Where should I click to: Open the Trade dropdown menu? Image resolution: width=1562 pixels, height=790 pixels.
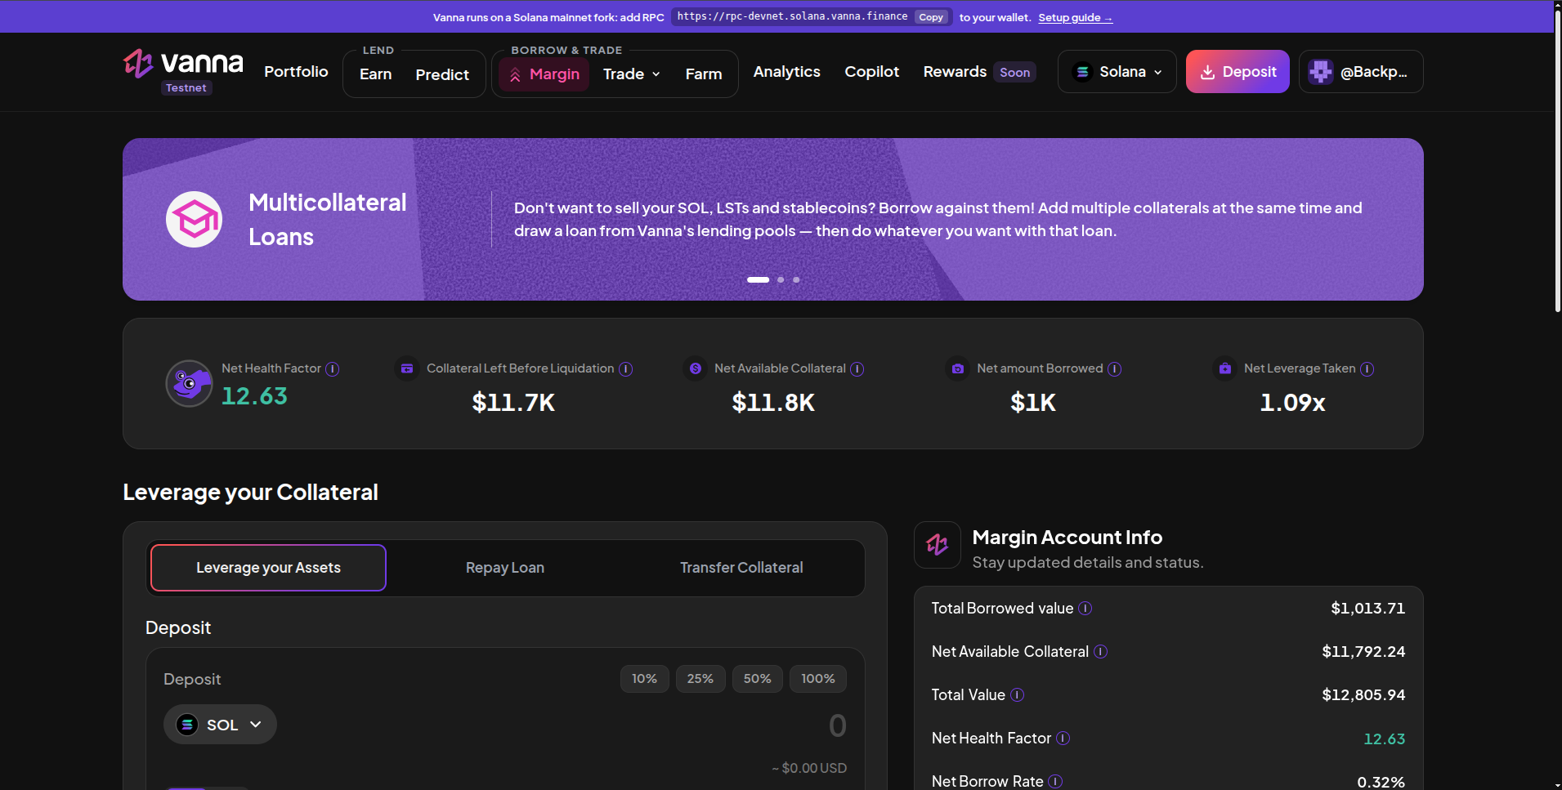point(631,74)
